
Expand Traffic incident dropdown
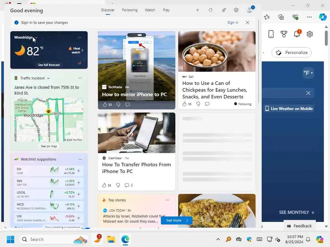tap(48, 78)
